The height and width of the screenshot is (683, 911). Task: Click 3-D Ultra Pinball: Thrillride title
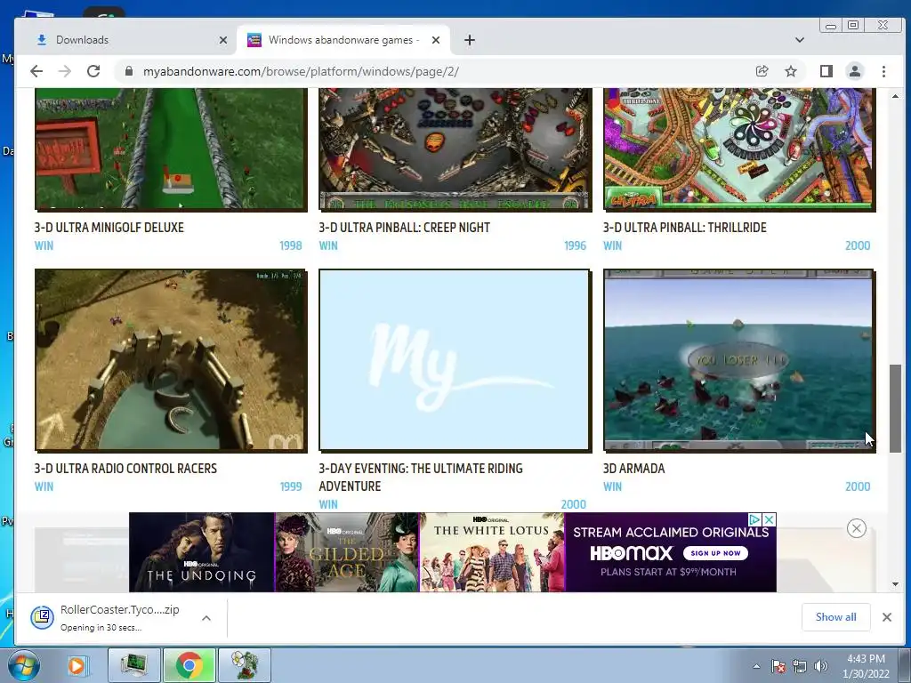click(685, 228)
